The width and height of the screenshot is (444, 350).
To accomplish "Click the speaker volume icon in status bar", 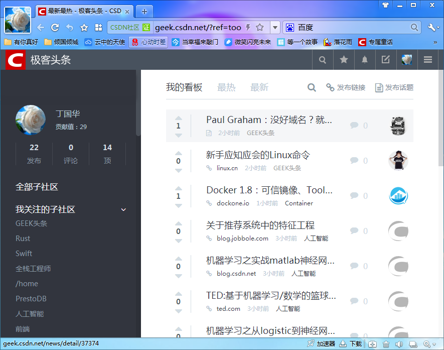I will [x=399, y=344].
